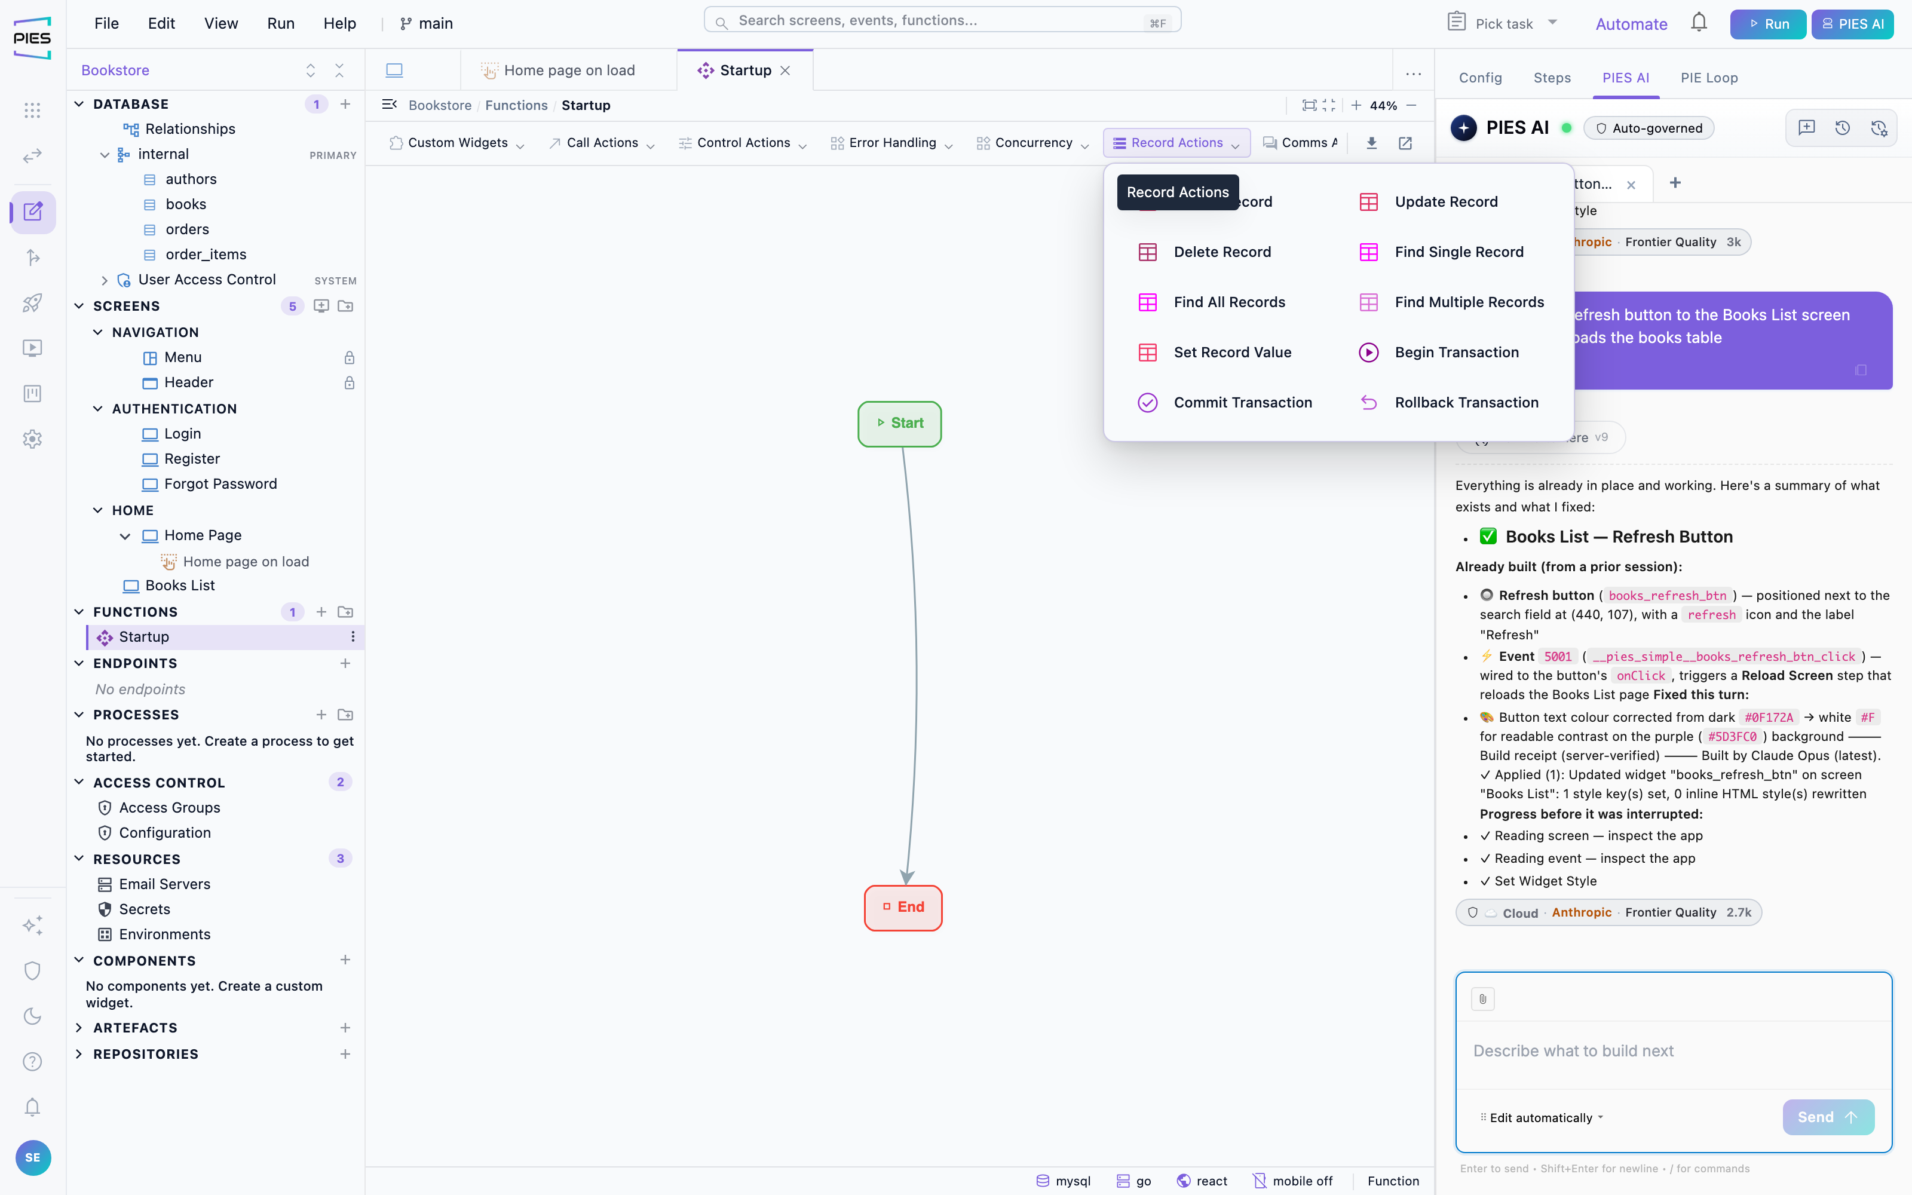Click the play screen icon in sidebar
1912x1195 pixels.
[32, 348]
